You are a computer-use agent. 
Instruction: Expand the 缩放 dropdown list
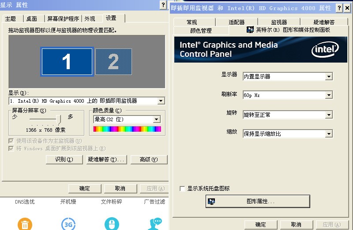tap(329, 134)
